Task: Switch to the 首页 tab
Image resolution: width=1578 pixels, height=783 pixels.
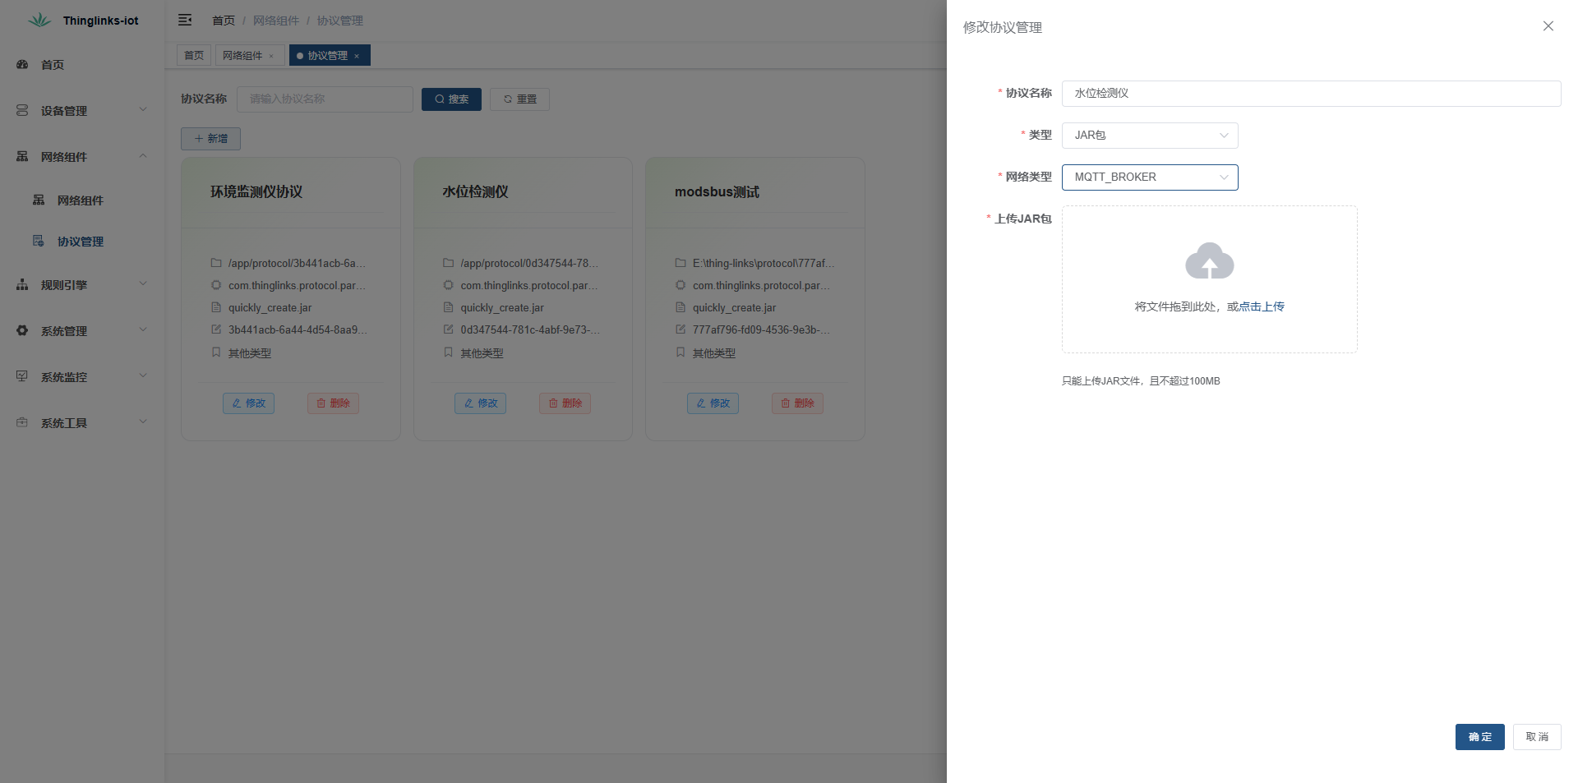Action: pyautogui.click(x=194, y=55)
